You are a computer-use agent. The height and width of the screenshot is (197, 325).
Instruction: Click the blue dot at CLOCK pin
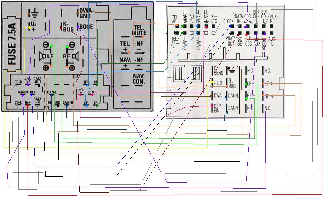click(230, 26)
